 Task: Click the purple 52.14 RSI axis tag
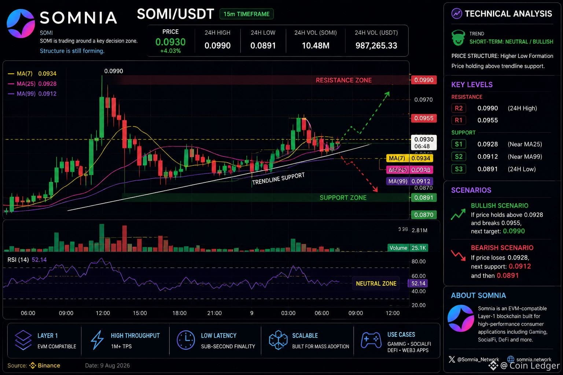(x=418, y=283)
